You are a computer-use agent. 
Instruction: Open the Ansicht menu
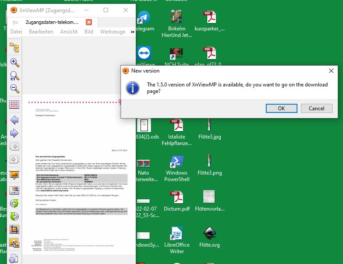(69, 32)
